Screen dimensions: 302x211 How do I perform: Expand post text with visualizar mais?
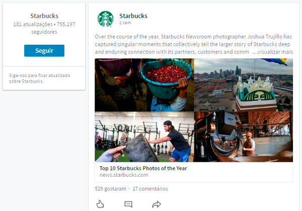(272, 52)
